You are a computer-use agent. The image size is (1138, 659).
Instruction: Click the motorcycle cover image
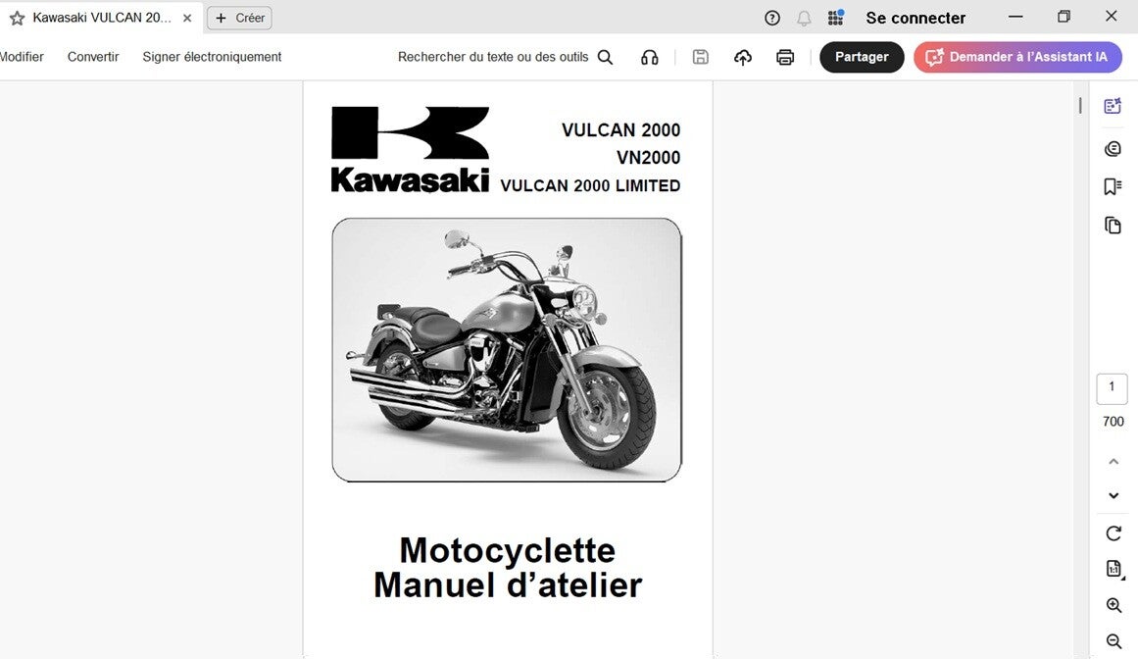507,350
